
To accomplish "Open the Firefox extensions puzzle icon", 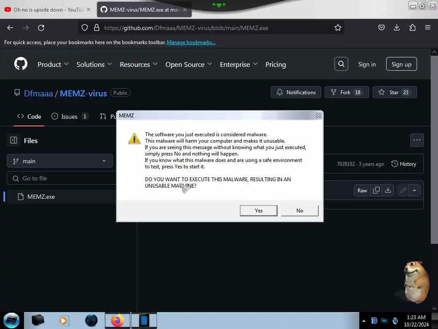I will pyautogui.click(x=412, y=27).
